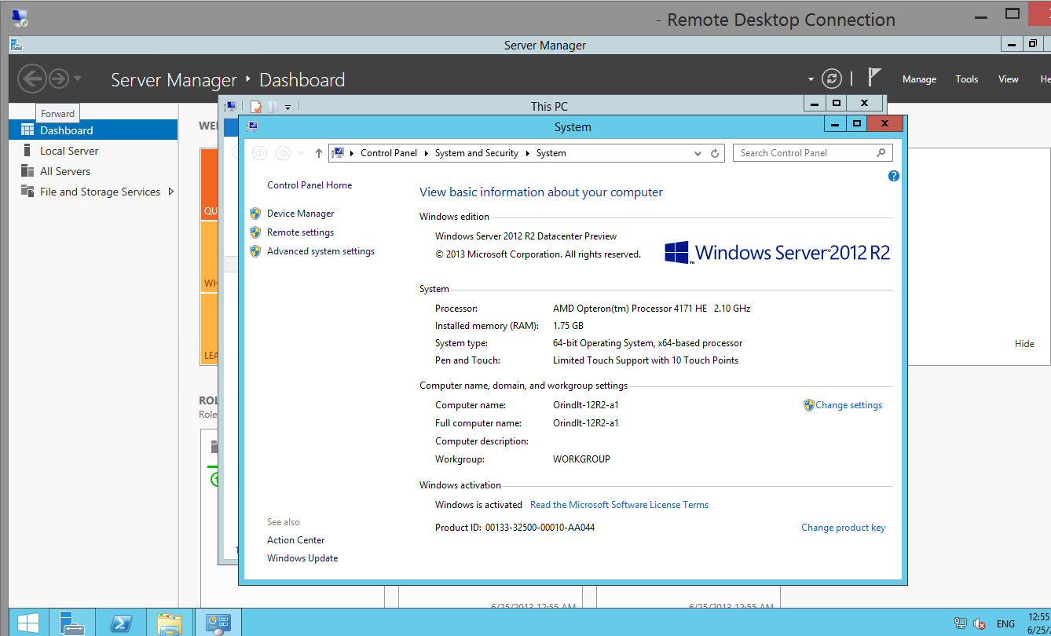Open the Manage menu
Image resolution: width=1051 pixels, height=636 pixels.
click(919, 79)
